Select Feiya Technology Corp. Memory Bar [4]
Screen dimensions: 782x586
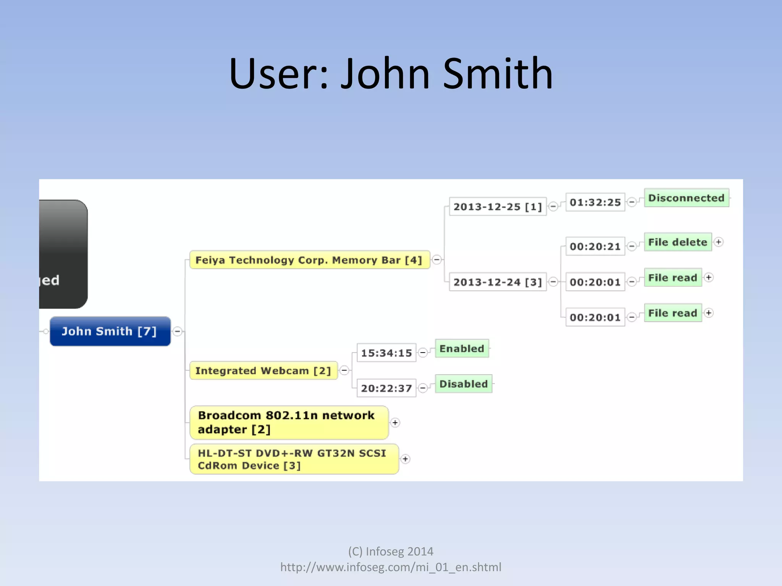(x=310, y=260)
